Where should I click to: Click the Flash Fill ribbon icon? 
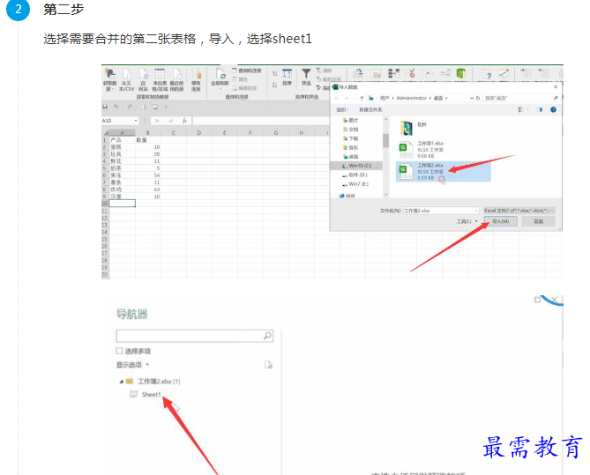[376, 73]
